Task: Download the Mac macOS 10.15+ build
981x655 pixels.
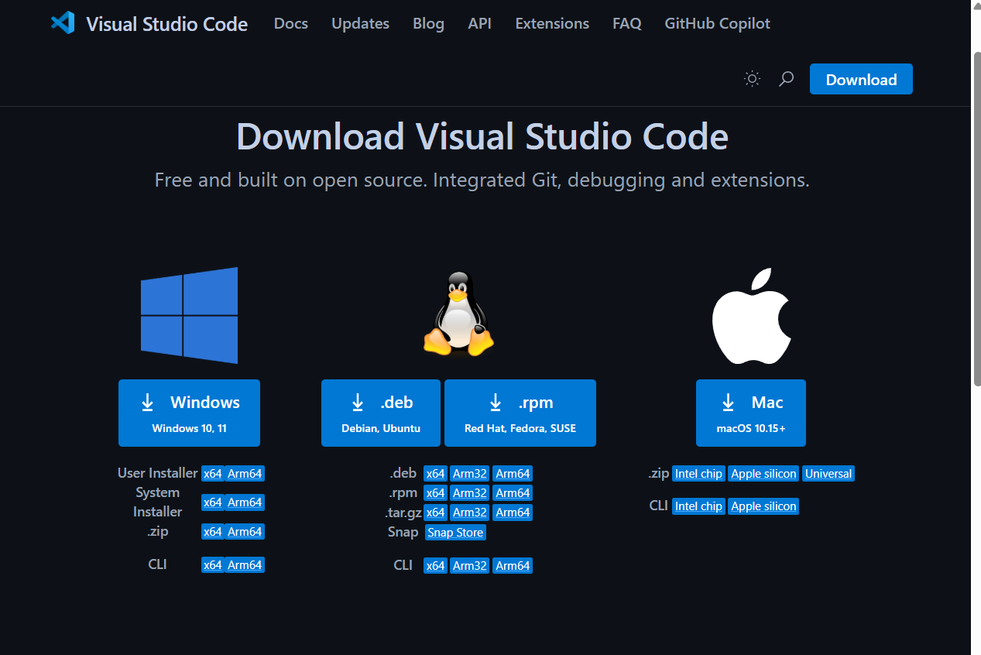Action: click(x=750, y=413)
